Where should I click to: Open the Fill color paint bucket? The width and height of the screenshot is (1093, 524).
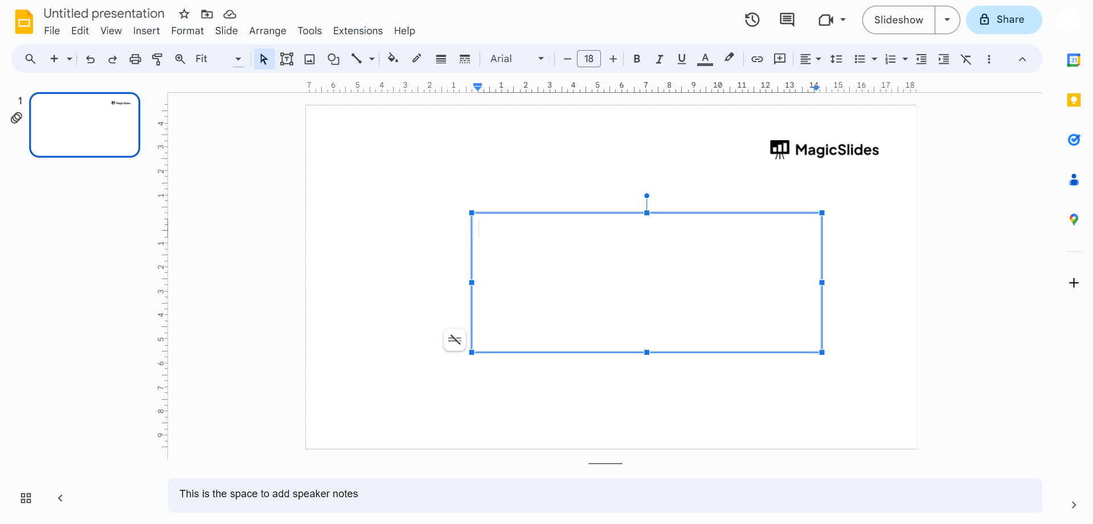tap(393, 59)
